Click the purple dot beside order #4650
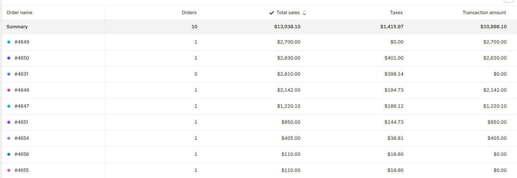This screenshot has width=517, height=178. coord(9,58)
